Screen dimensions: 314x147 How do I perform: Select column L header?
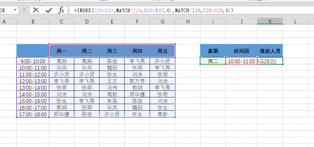point(295,22)
